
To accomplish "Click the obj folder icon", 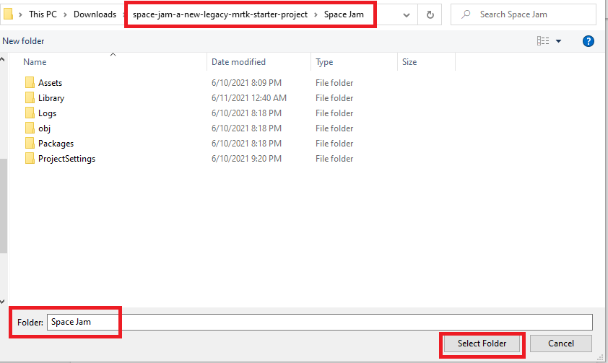I will click(30, 128).
